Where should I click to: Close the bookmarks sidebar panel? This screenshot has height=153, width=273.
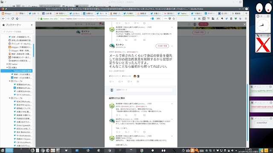click(32, 25)
